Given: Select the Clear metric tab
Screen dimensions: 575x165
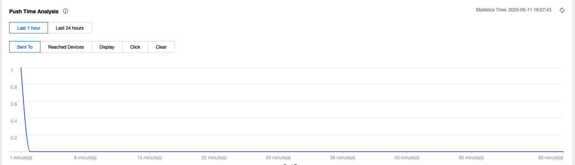Looking at the screenshot, I should coord(161,47).
